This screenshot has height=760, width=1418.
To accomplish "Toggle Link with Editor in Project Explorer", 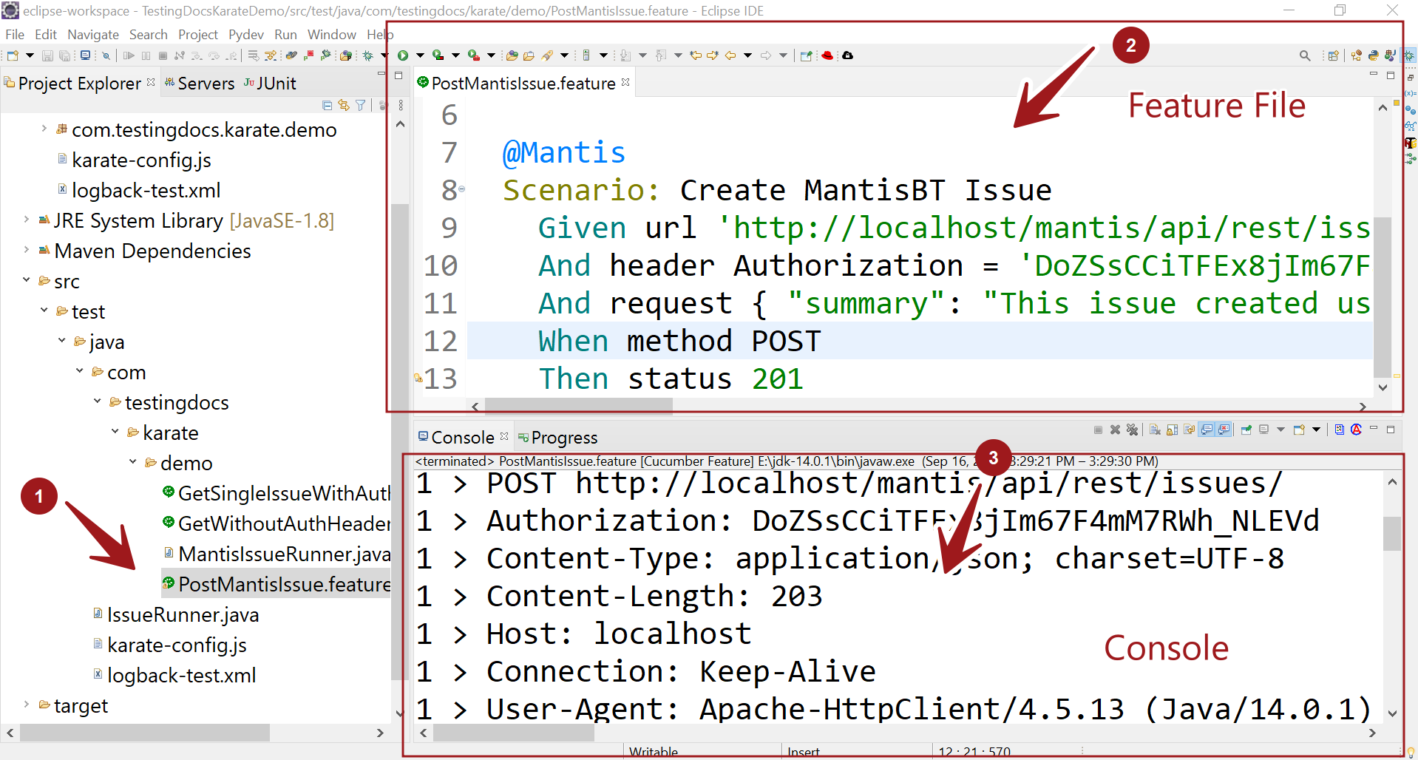I will [x=344, y=106].
